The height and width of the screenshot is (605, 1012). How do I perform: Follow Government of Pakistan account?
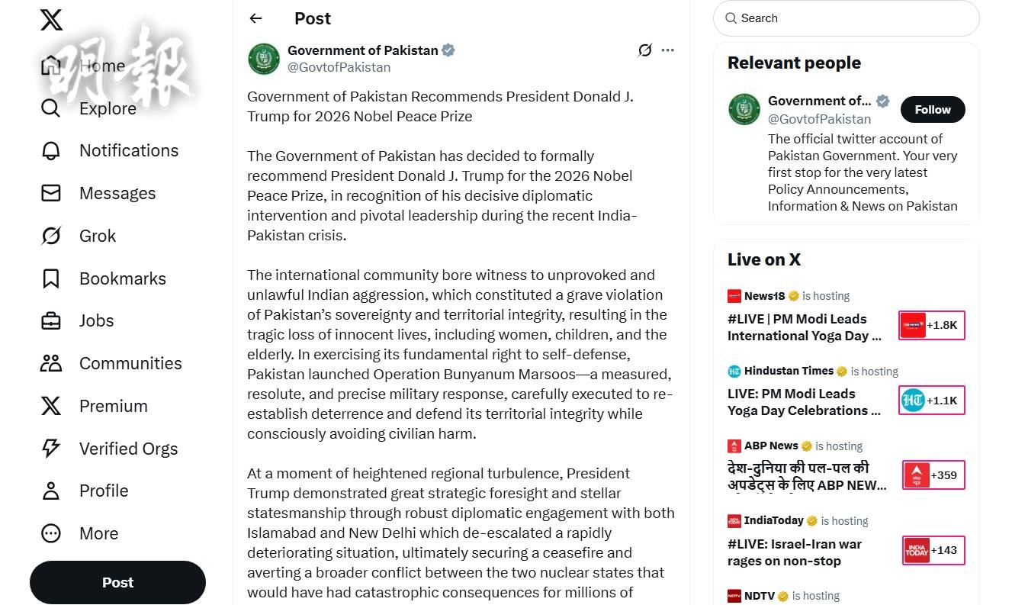[x=933, y=110]
